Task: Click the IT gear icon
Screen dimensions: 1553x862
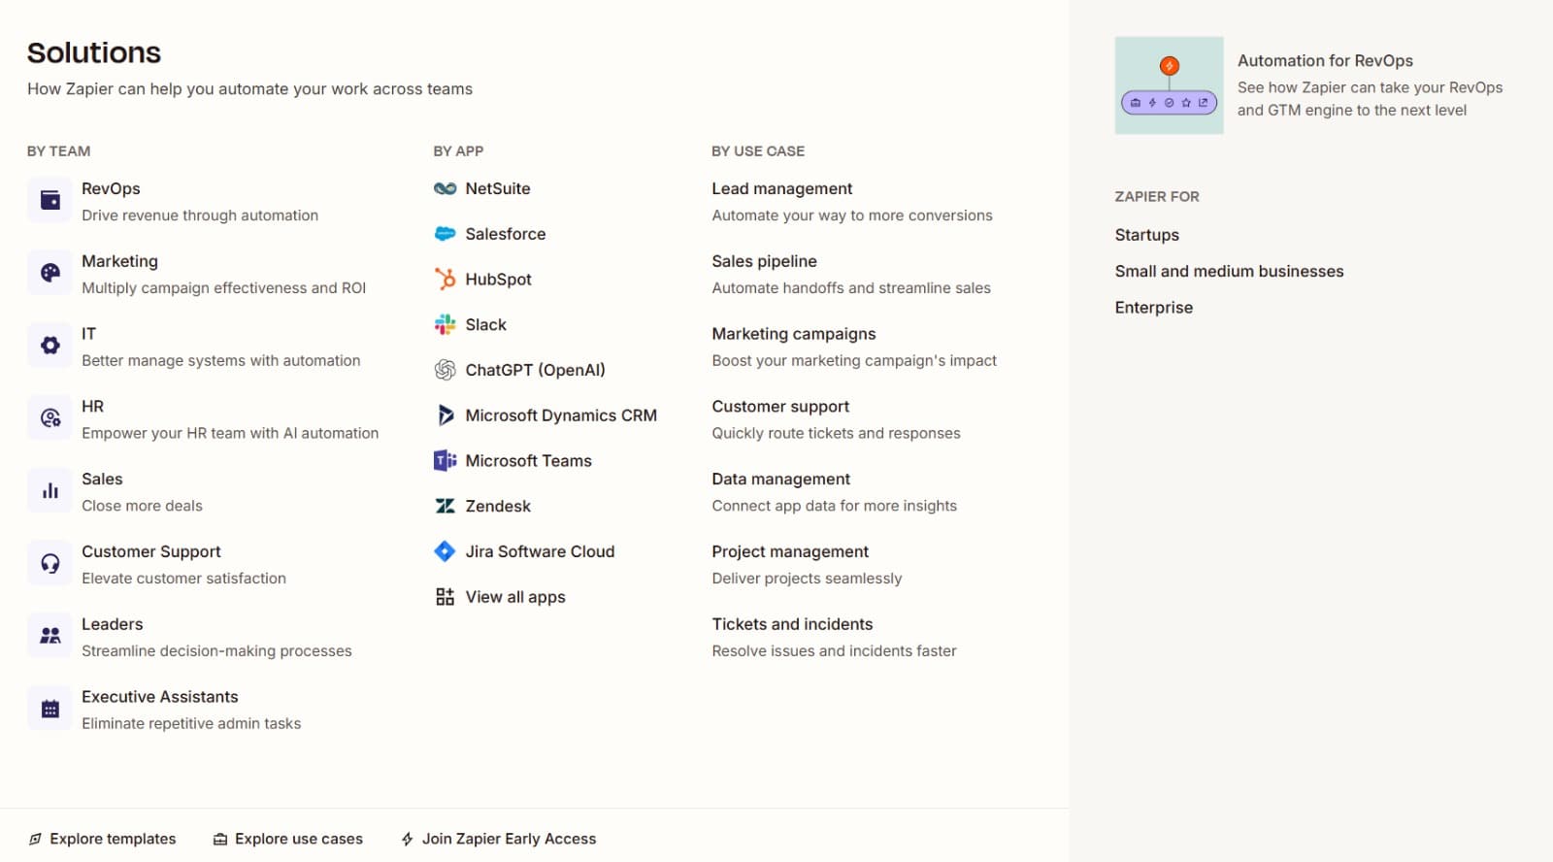Action: click(50, 346)
